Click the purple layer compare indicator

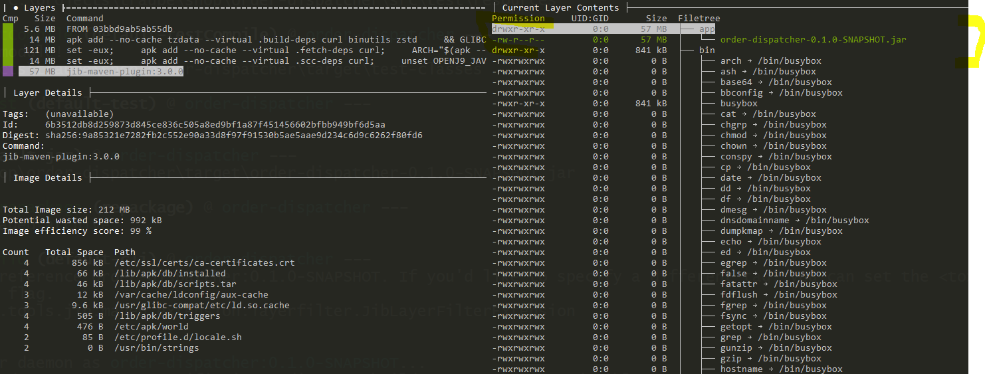(x=7, y=72)
